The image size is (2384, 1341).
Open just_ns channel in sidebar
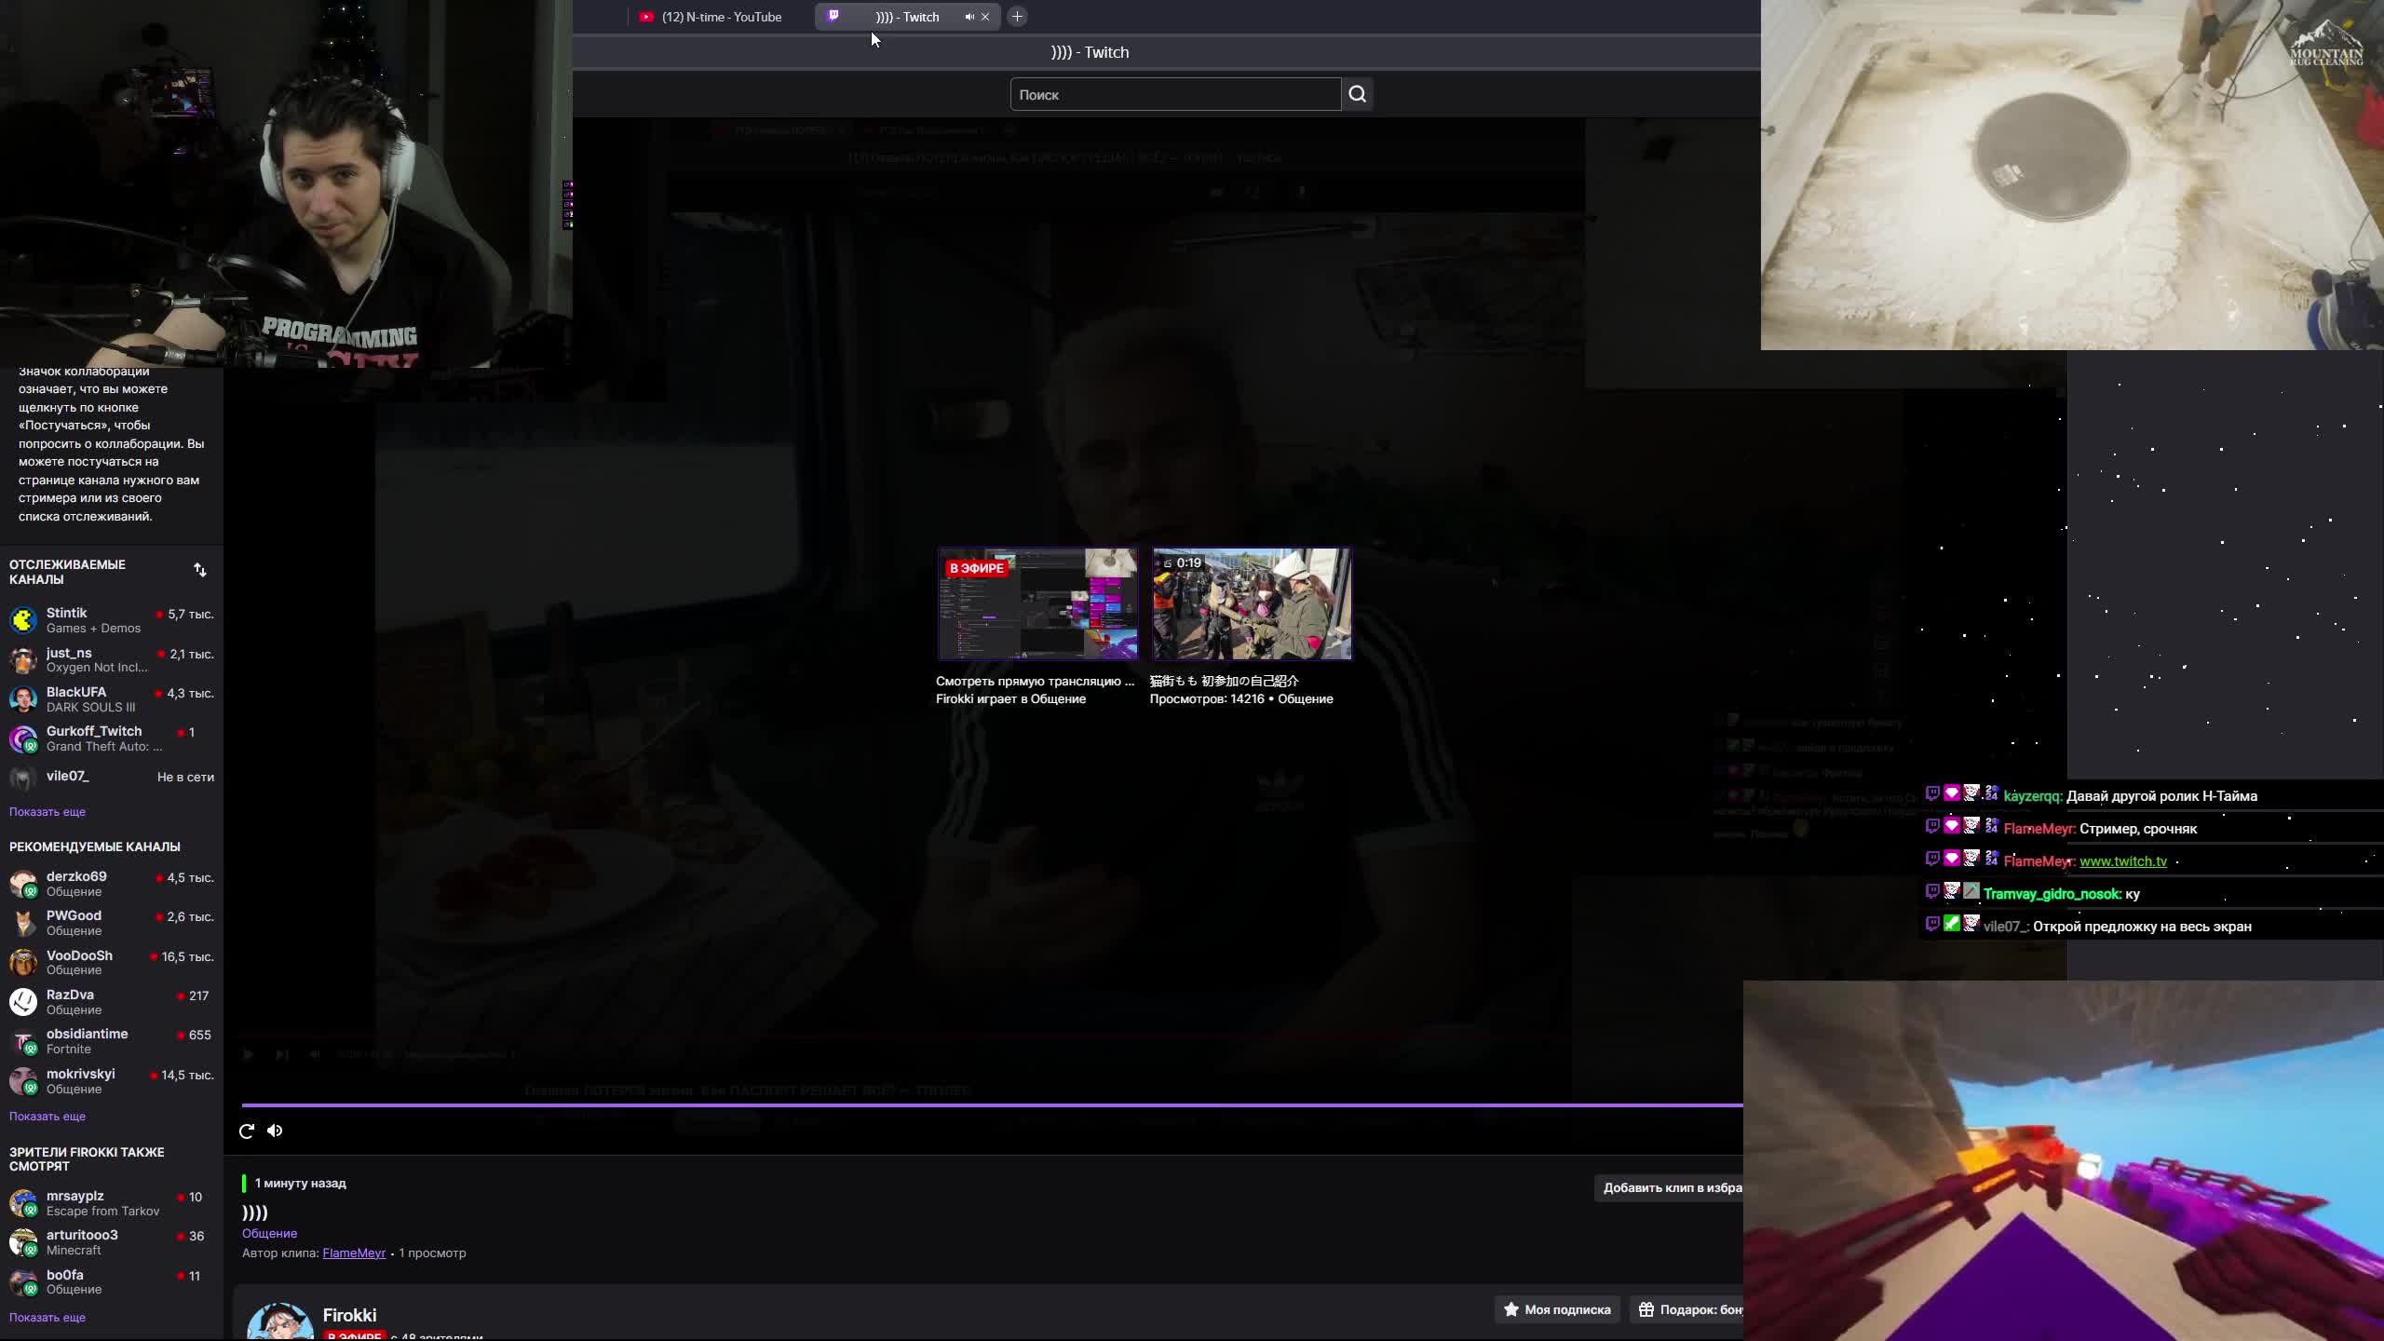(x=112, y=659)
